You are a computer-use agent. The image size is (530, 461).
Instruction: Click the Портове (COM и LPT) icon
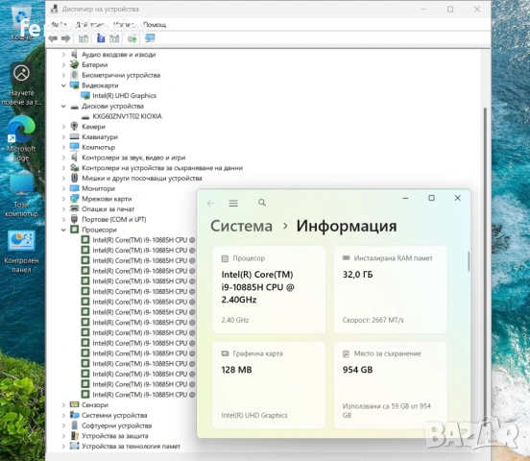(x=74, y=219)
